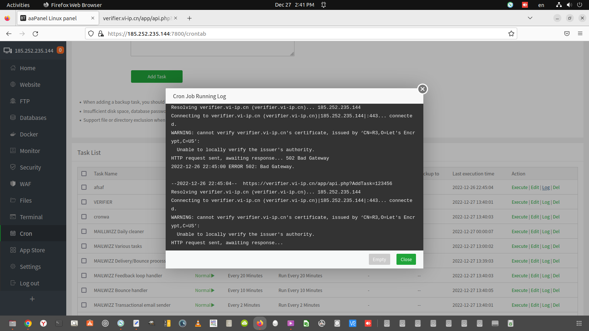Close the verifier.vi-ip.cn tab

click(x=176, y=18)
